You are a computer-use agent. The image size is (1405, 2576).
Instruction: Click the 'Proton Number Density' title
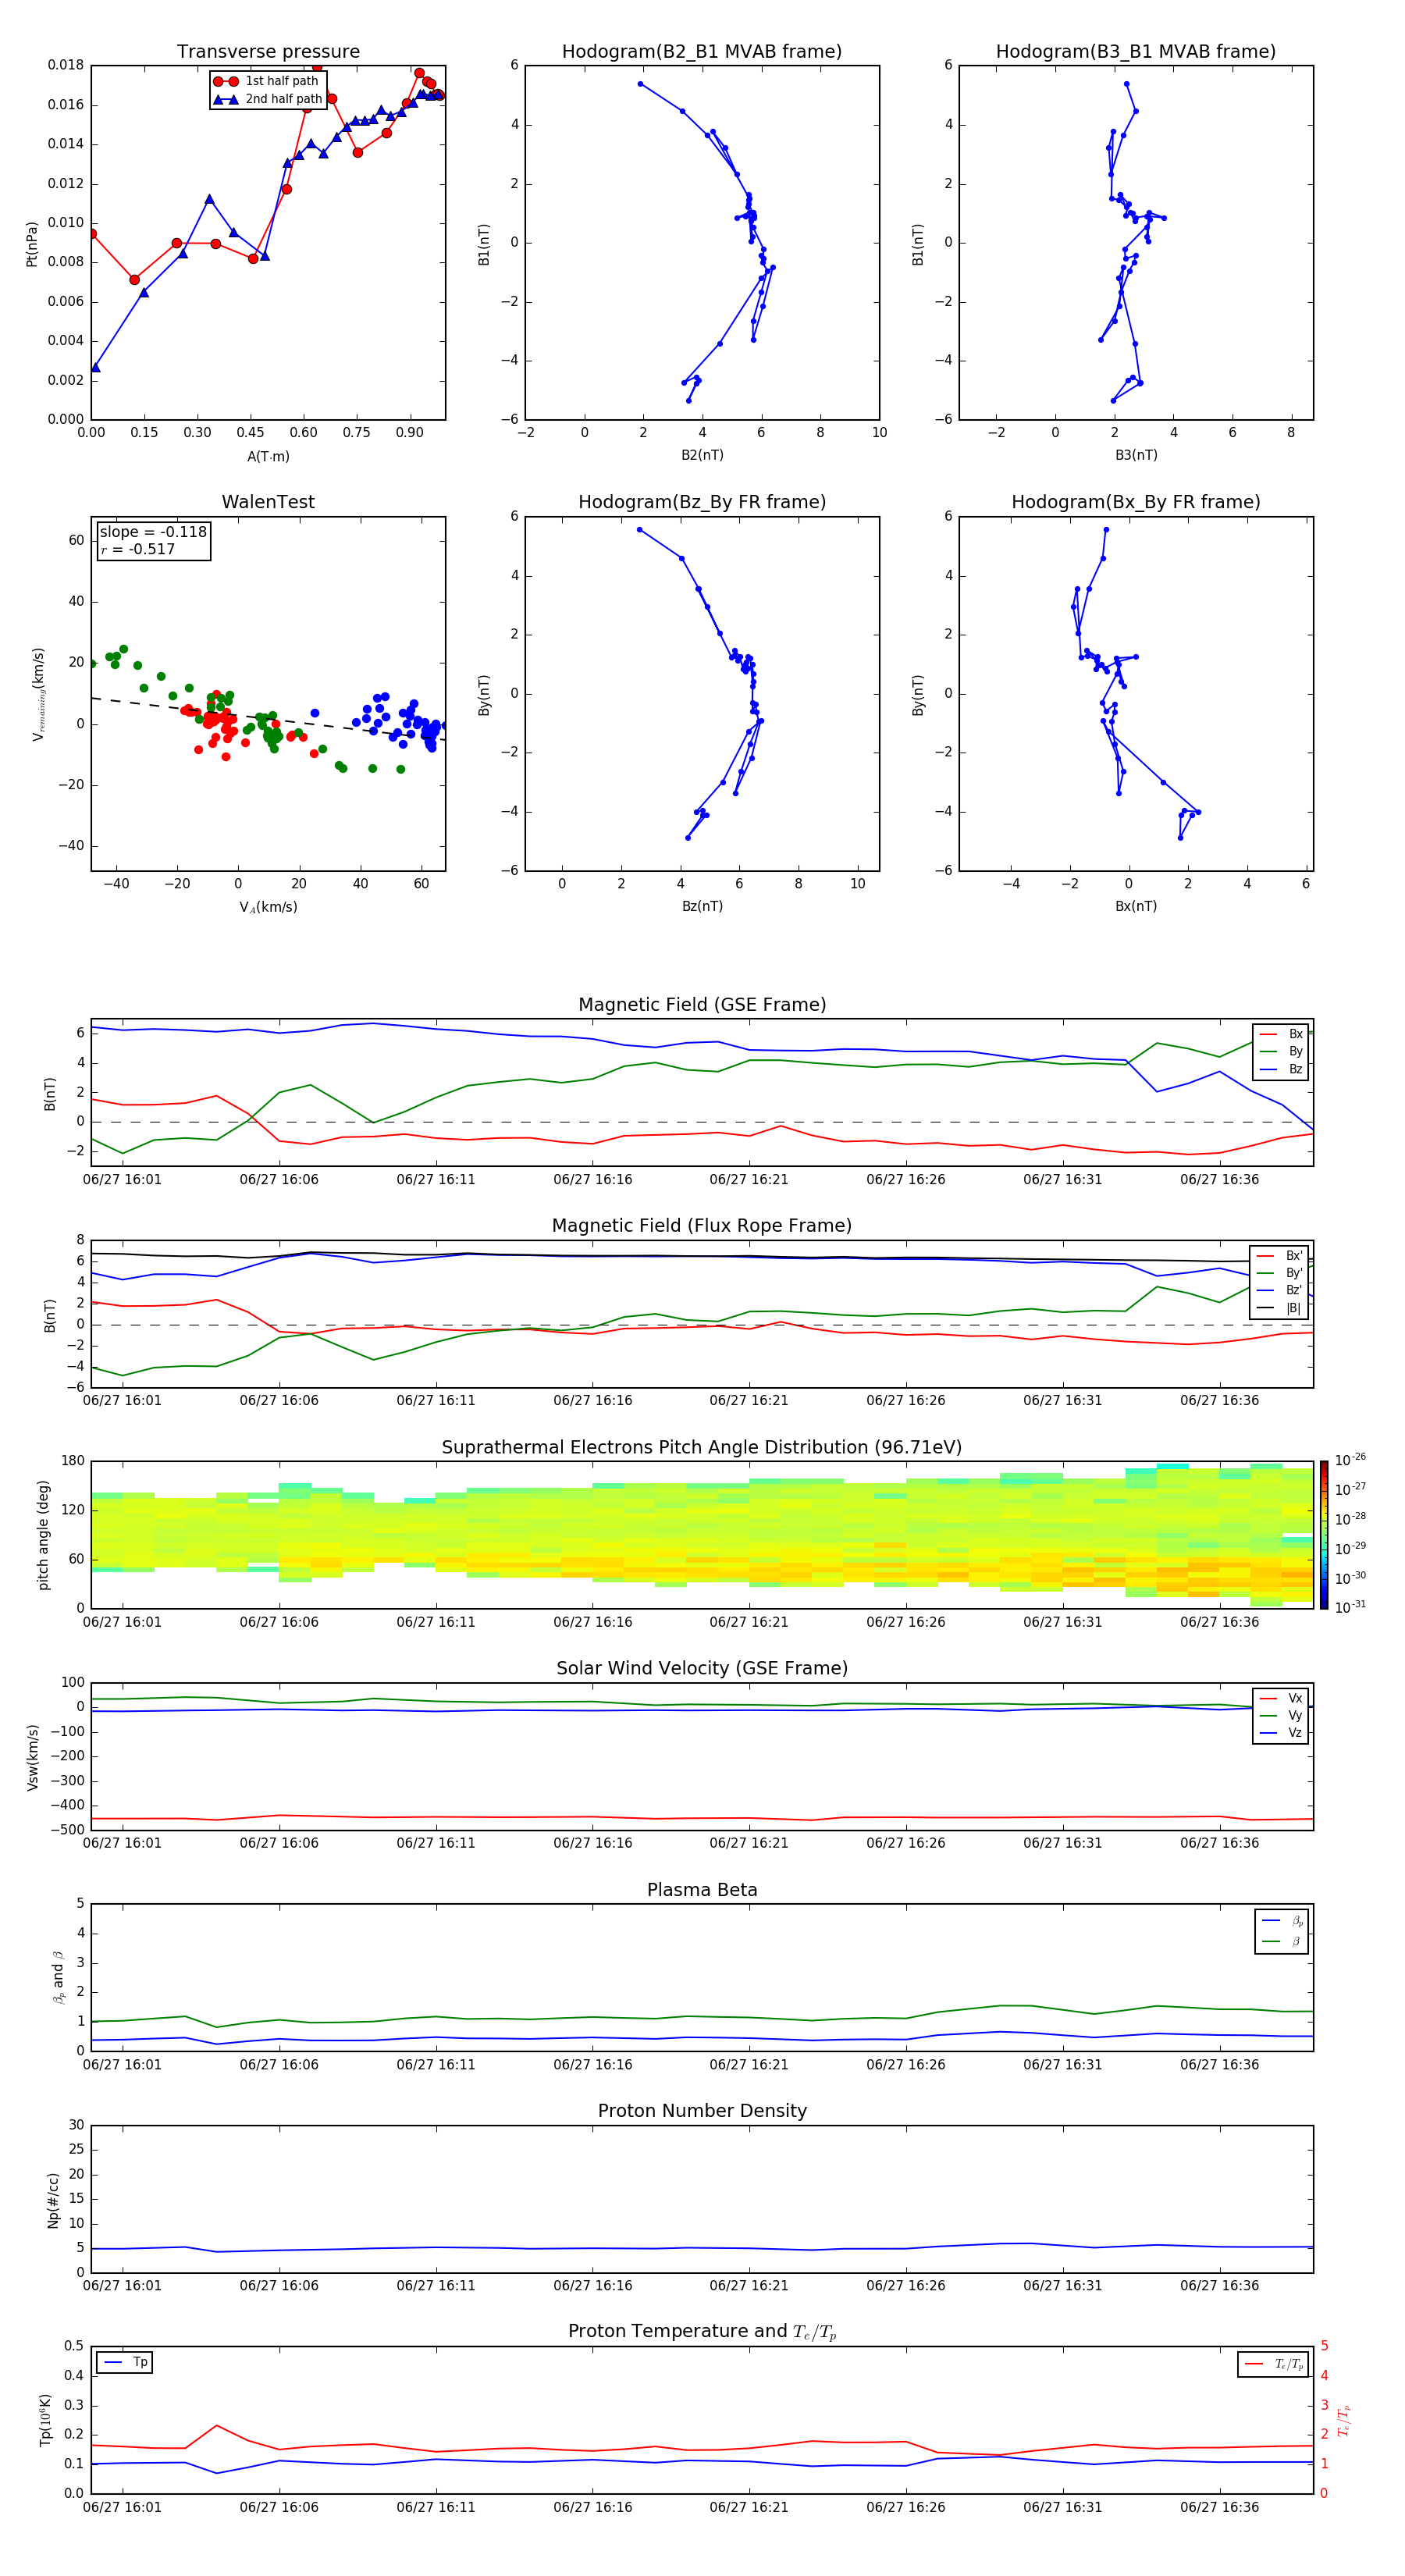(x=702, y=2111)
